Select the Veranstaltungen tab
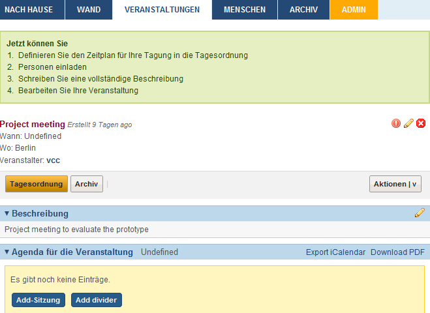The height and width of the screenshot is (313, 430). pyautogui.click(x=162, y=10)
